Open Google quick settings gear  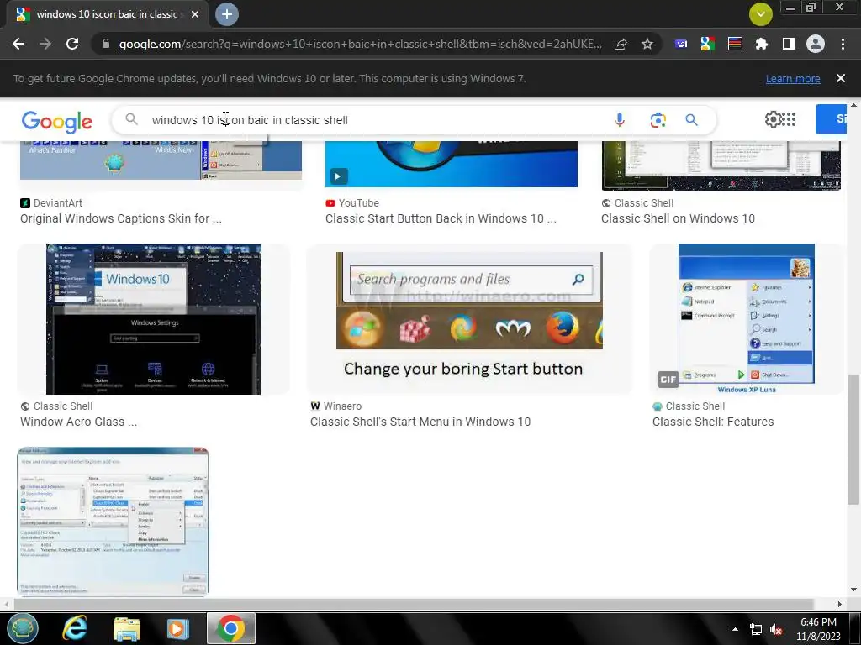773,119
